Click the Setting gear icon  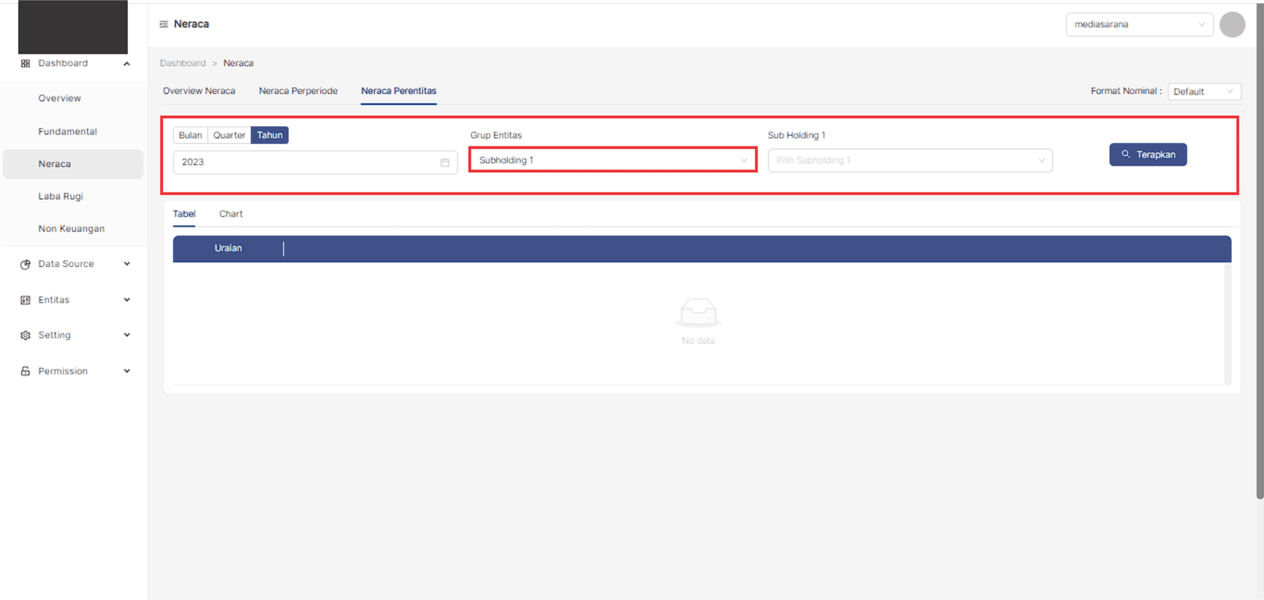point(25,335)
